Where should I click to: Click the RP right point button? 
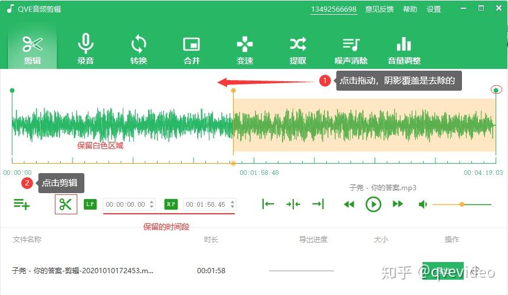[x=171, y=204]
